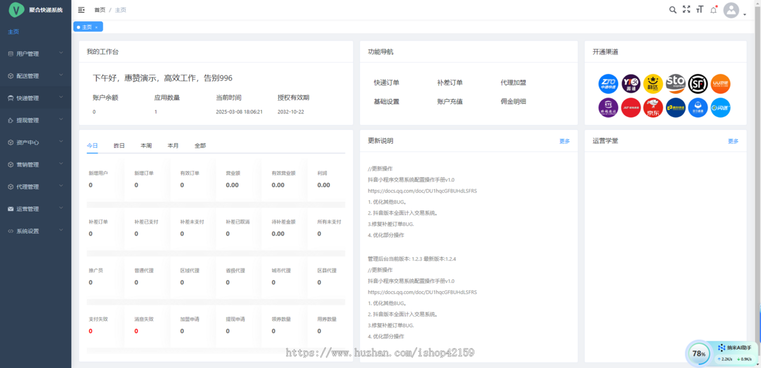Click the 消息失败 stat card
The image size is (761, 368).
pyautogui.click(x=151, y=326)
